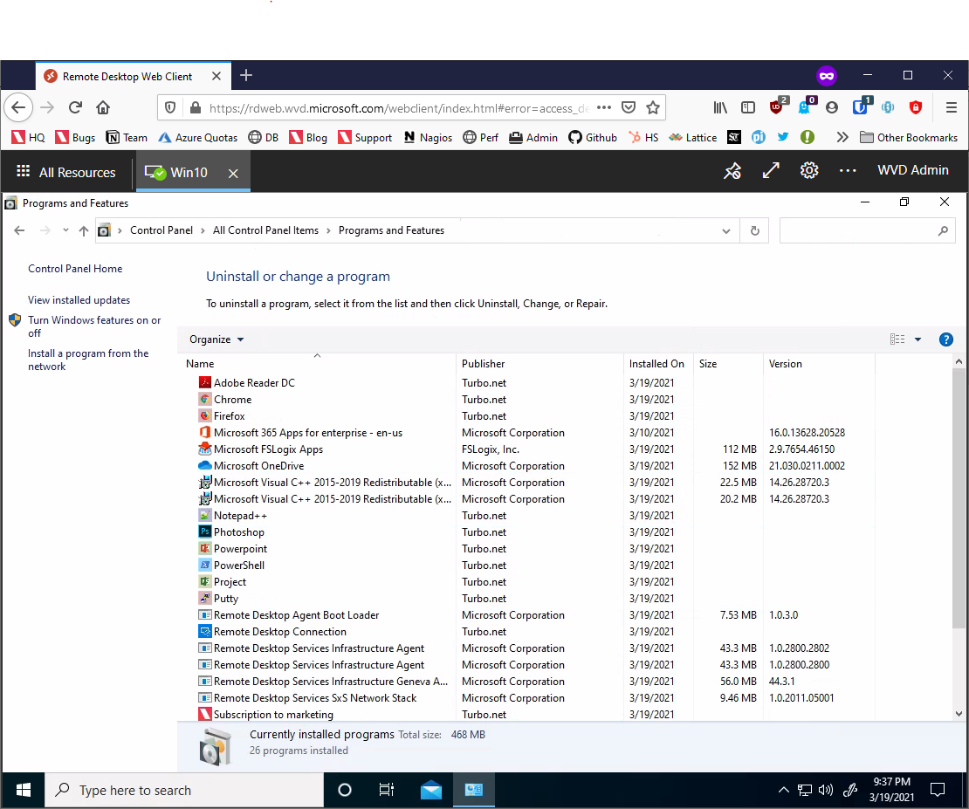Screen dimensions: 969x809
Task: Open the Organize dropdown menu
Action: click(x=216, y=339)
